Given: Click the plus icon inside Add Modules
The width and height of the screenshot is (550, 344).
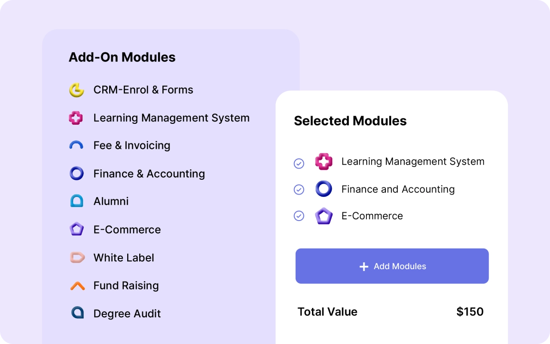Looking at the screenshot, I should point(364,266).
